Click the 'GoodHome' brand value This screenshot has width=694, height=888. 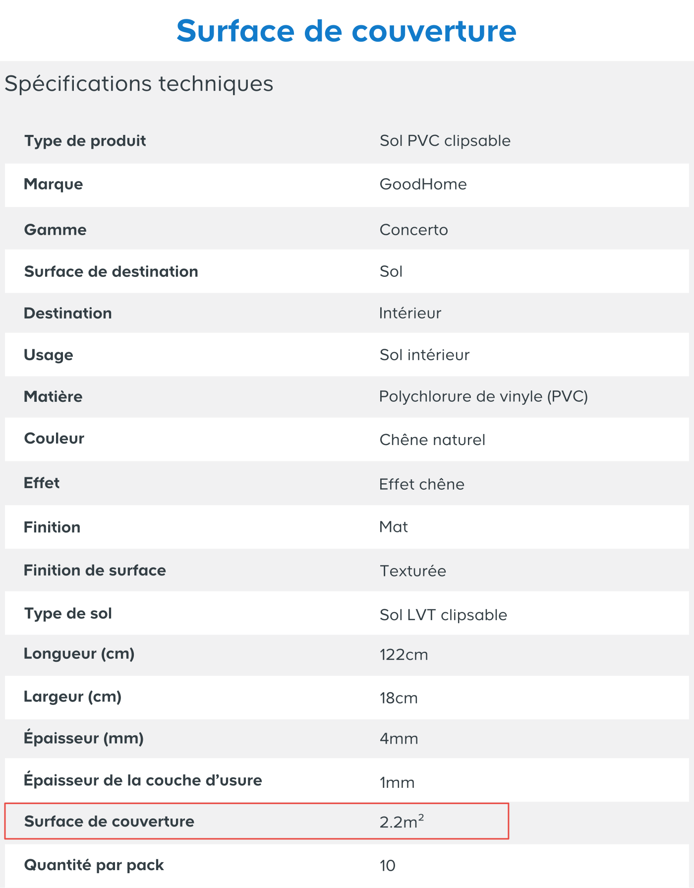click(x=423, y=185)
